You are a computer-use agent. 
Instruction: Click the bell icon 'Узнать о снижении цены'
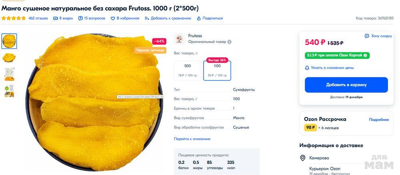coord(307,68)
